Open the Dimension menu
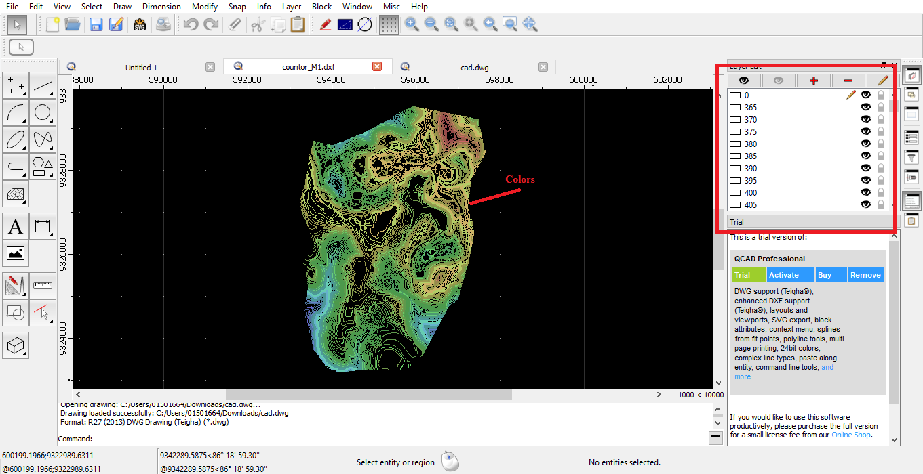Viewport: 923px width, 474px height. (x=161, y=7)
